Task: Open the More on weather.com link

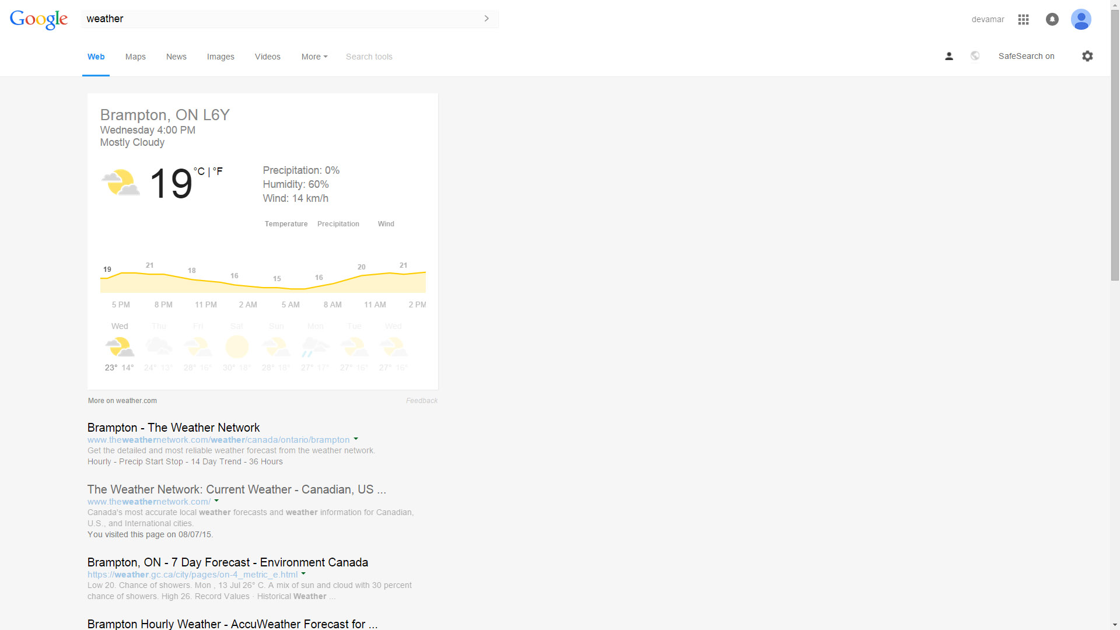Action: [x=122, y=401]
